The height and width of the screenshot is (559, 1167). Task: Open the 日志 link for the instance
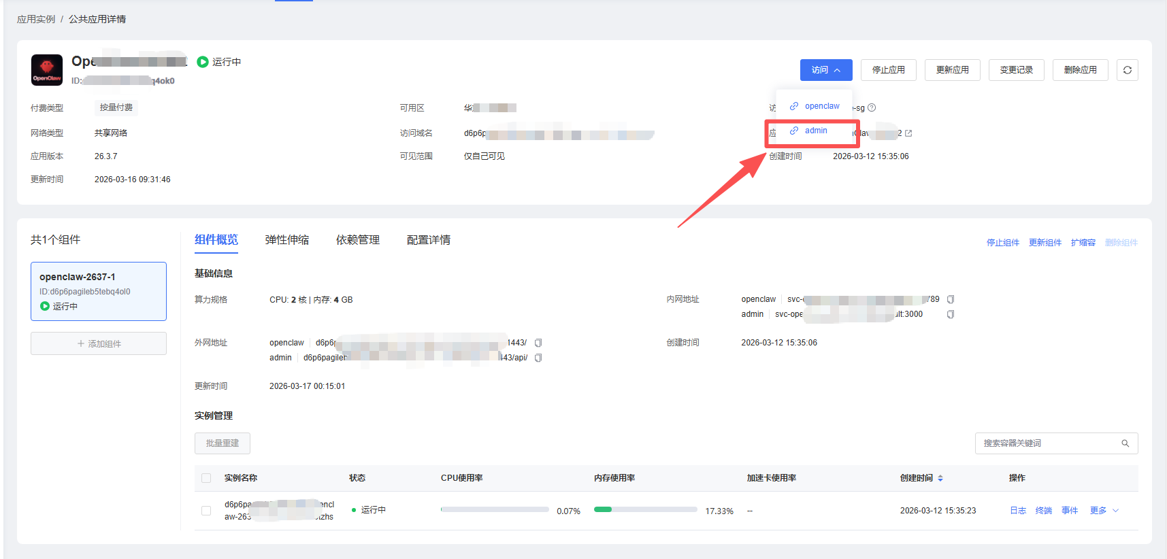pyautogui.click(x=1017, y=511)
